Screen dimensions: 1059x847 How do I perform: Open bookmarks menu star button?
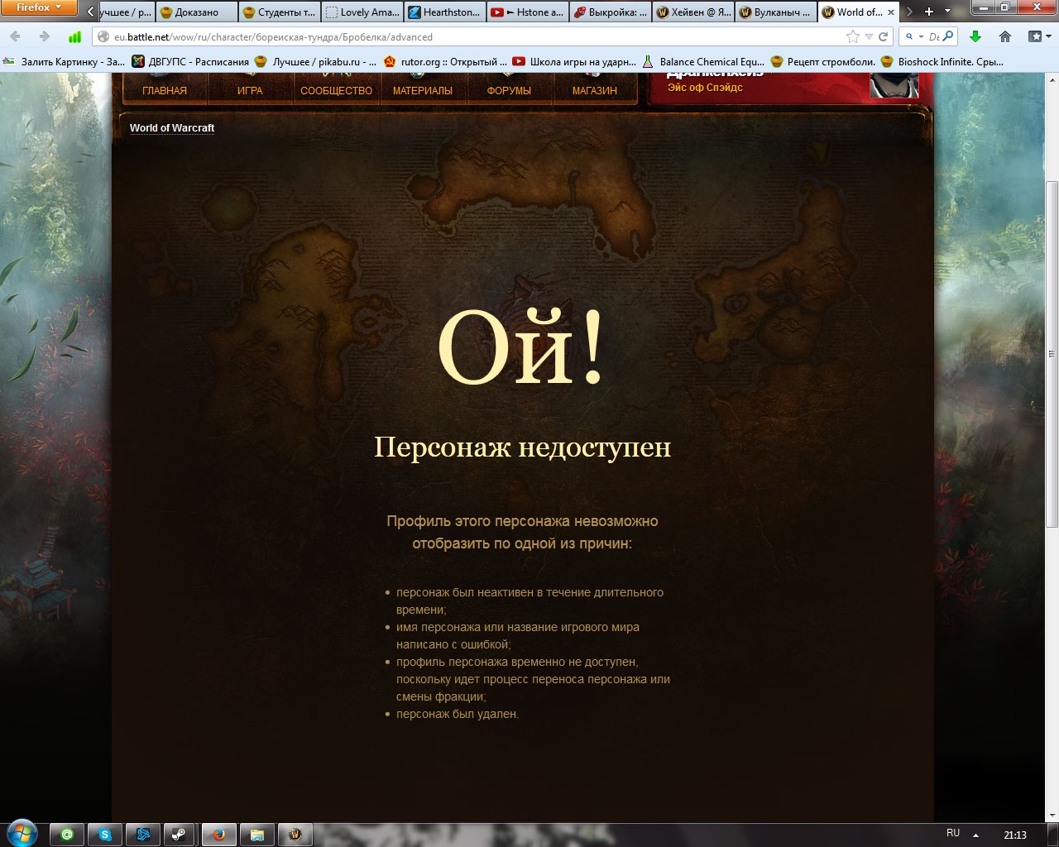click(x=1039, y=36)
